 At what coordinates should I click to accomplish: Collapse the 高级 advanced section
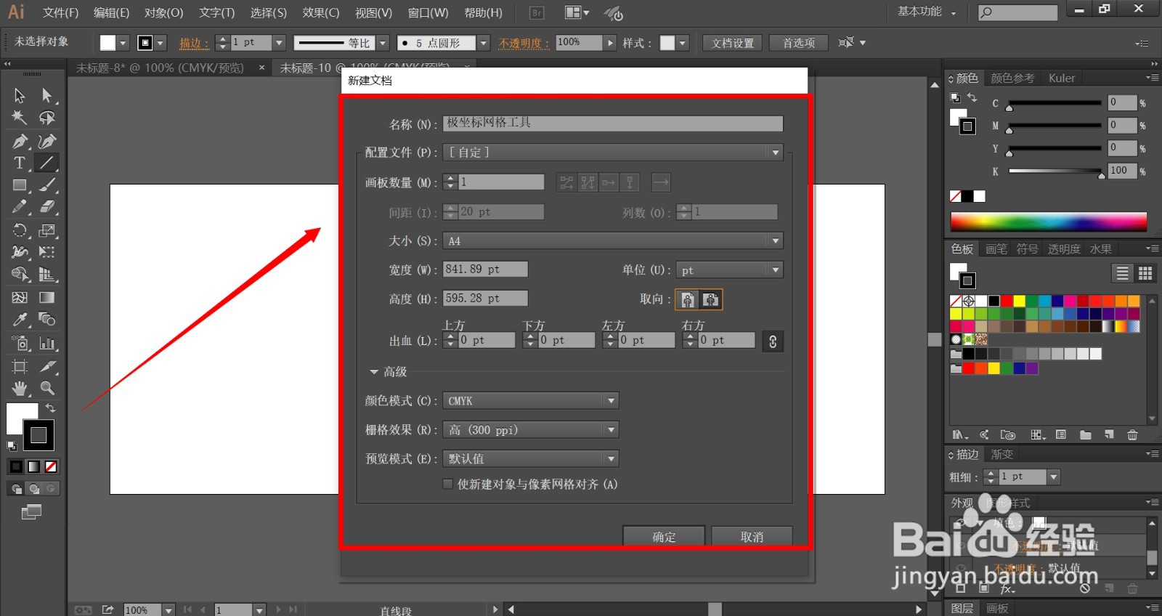click(374, 372)
